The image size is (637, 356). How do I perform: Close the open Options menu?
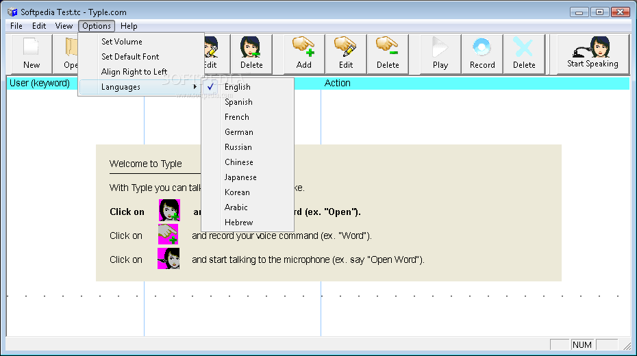[97, 26]
